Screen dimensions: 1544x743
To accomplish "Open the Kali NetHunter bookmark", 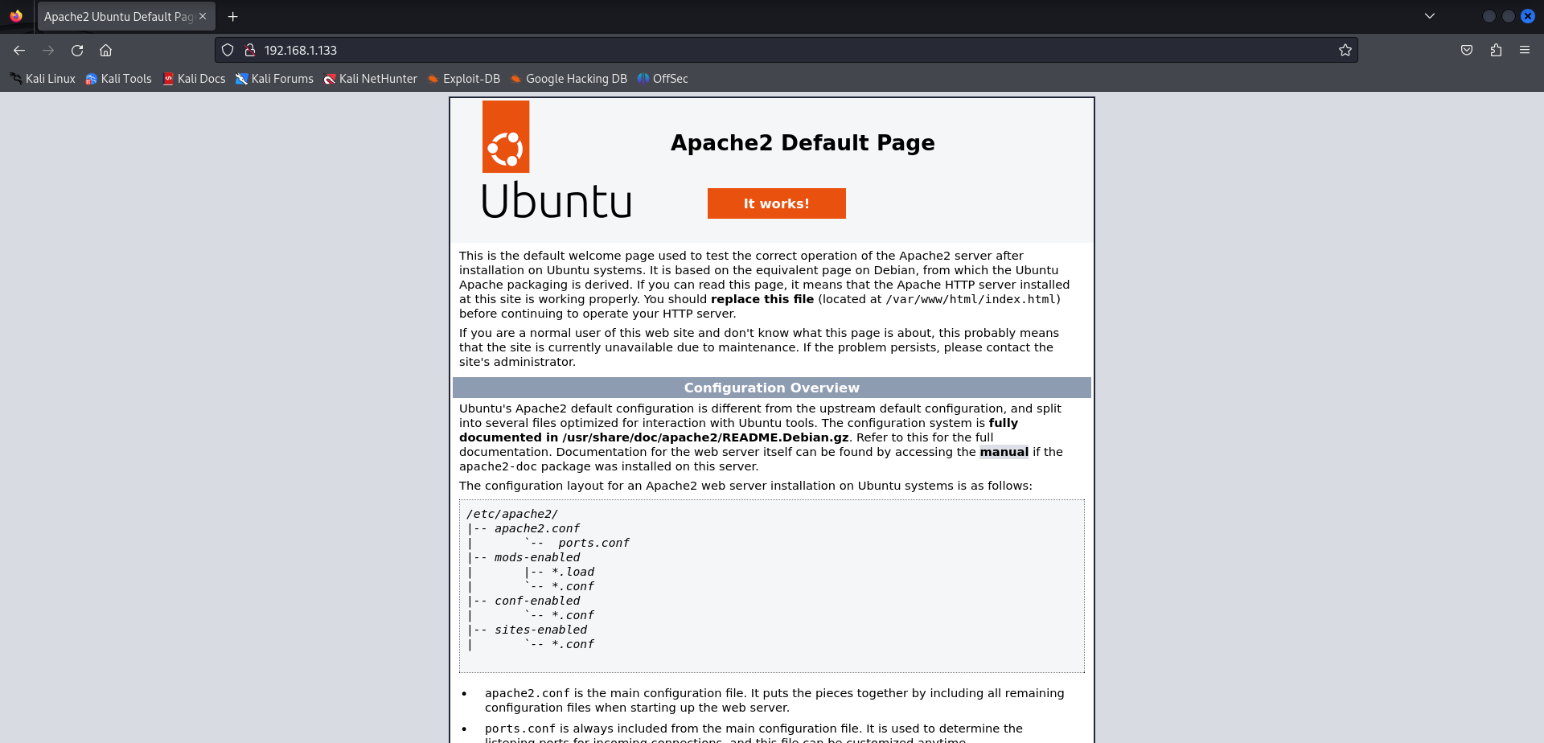I will click(370, 79).
